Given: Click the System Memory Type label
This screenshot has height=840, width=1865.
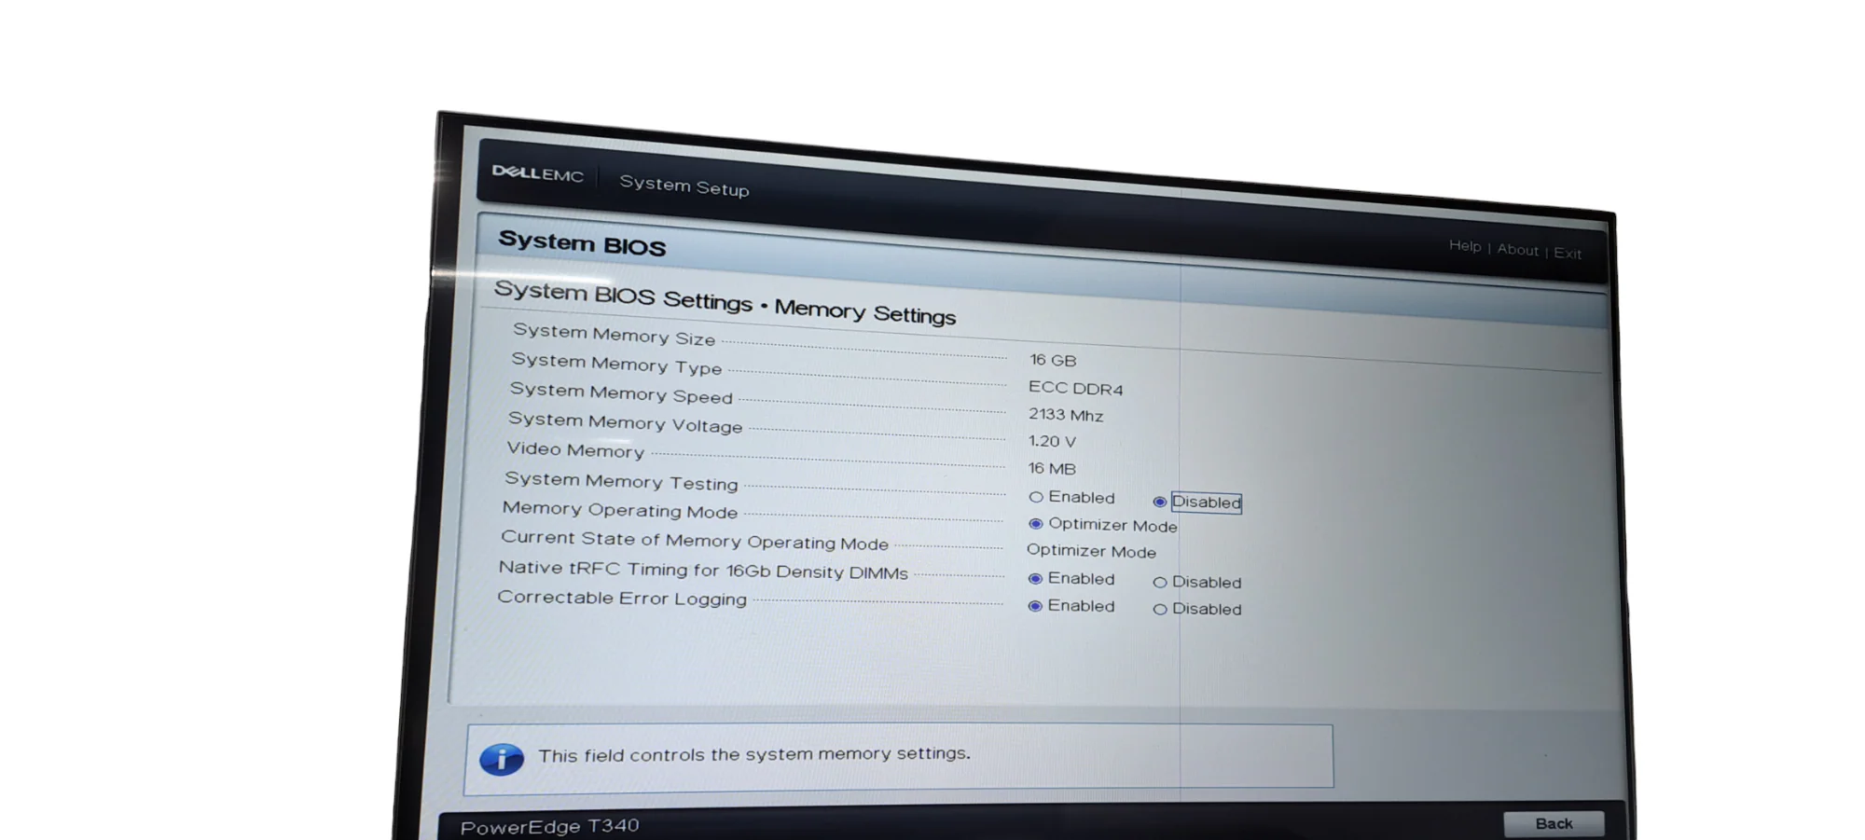Looking at the screenshot, I should (x=616, y=364).
